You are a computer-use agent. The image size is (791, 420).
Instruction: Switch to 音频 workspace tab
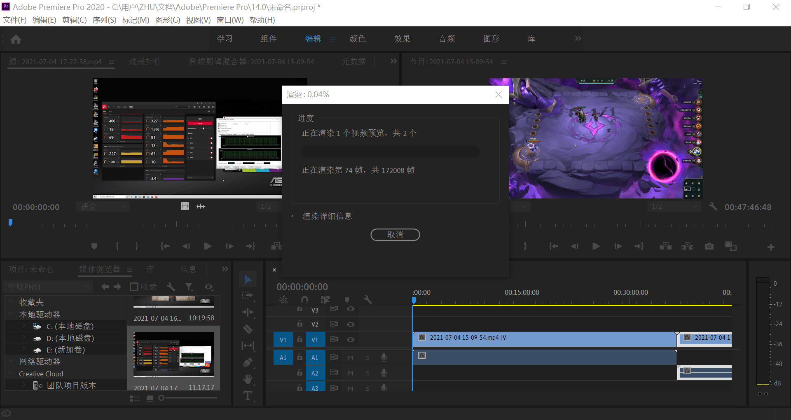(447, 39)
